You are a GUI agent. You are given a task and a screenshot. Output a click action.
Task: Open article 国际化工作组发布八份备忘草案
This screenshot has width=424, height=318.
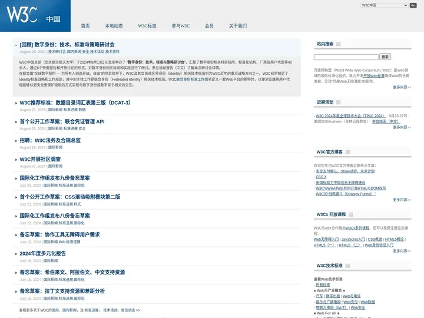coord(55,216)
